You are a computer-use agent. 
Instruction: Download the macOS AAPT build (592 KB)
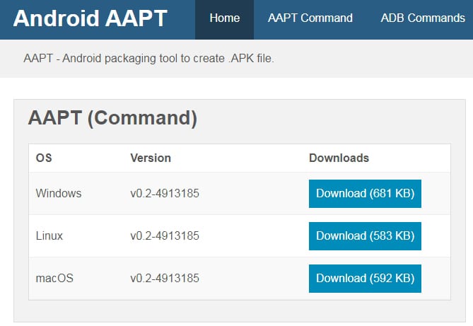tap(365, 279)
